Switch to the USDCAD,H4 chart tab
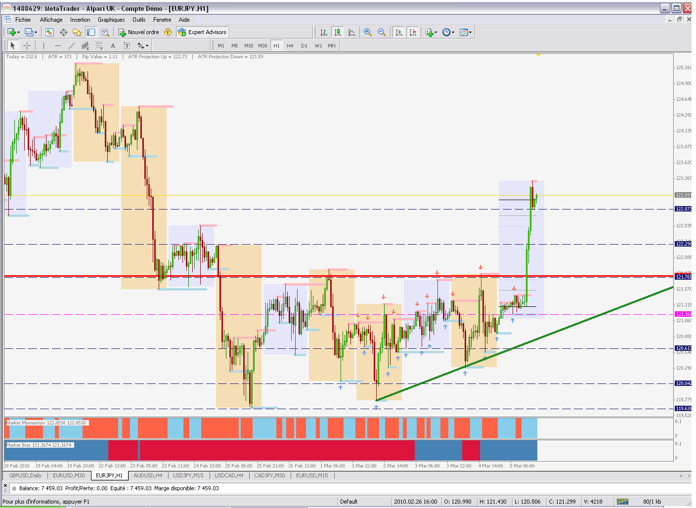 click(x=229, y=475)
